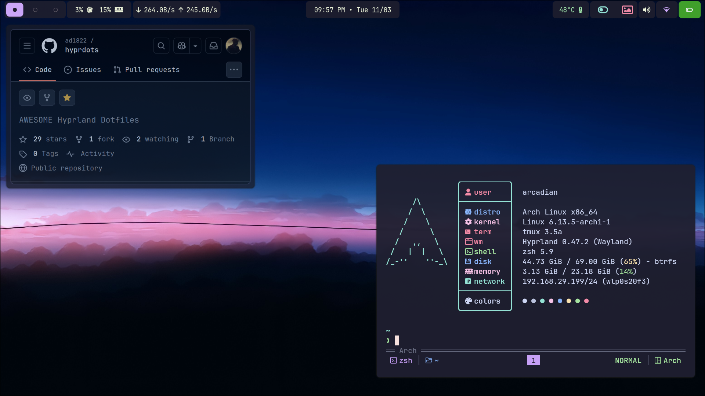This screenshot has width=705, height=396.
Task: Open the user profile avatar menu
Action: point(234,46)
